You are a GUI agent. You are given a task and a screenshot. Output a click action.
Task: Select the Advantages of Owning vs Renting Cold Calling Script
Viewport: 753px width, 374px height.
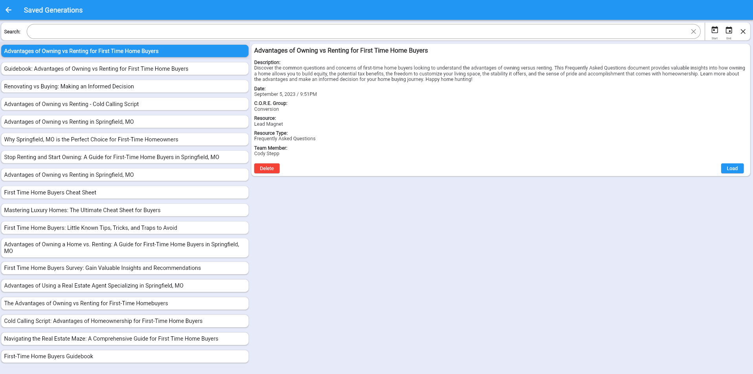[x=125, y=104]
